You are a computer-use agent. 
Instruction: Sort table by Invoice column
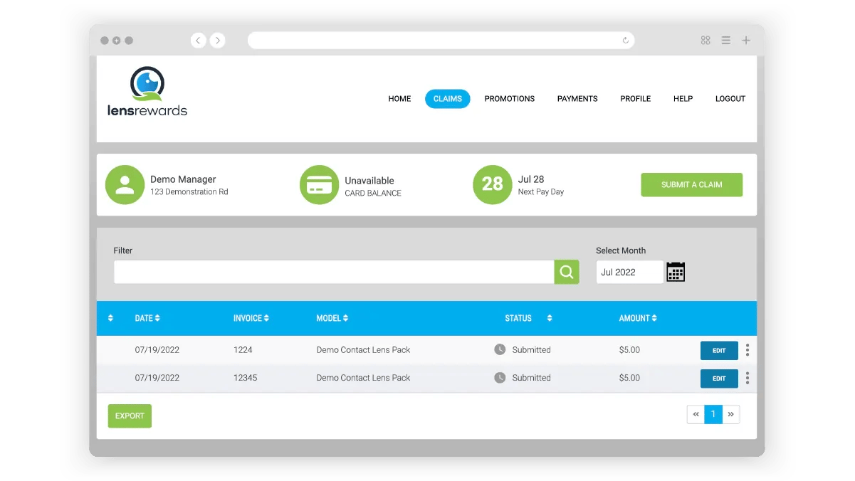click(251, 318)
